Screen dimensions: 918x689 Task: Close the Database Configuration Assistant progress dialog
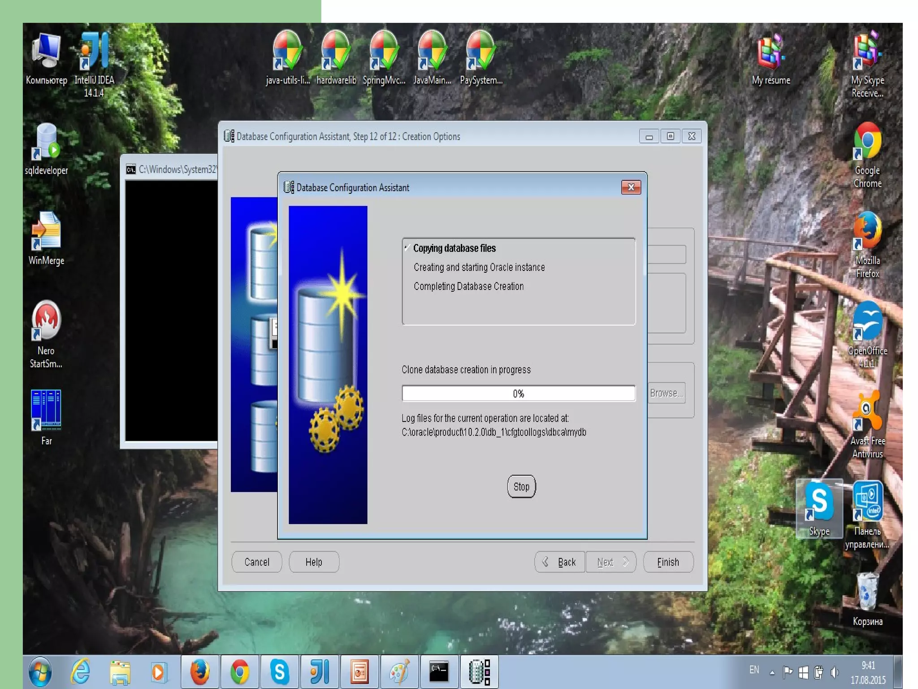[x=631, y=187]
